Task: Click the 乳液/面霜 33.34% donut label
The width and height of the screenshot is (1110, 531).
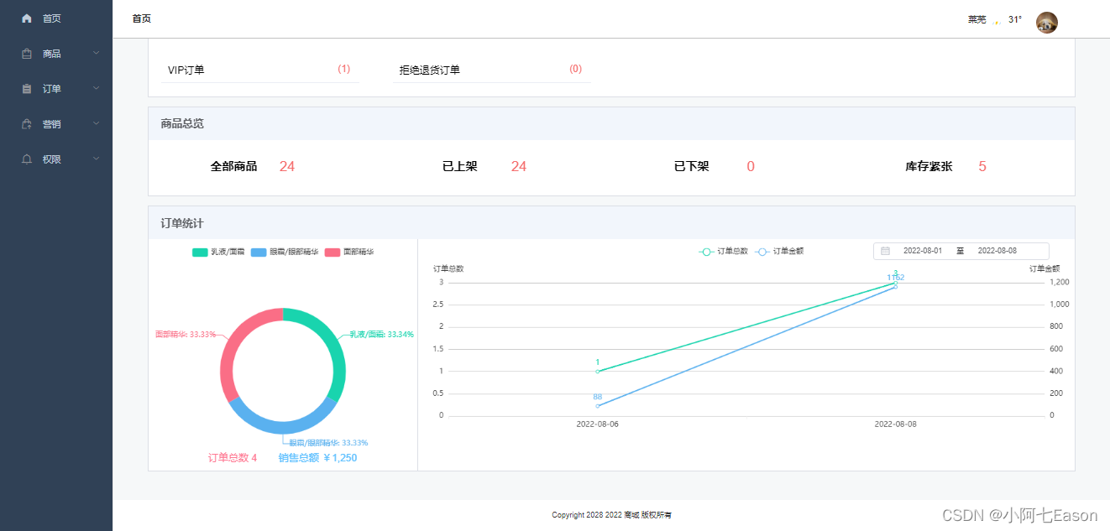Action: tap(381, 334)
